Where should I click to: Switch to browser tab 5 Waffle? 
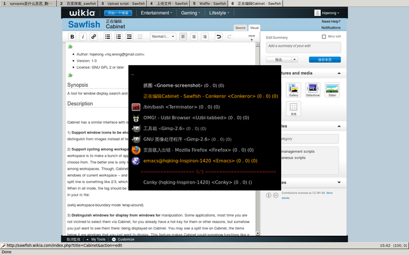click(x=209, y=3)
